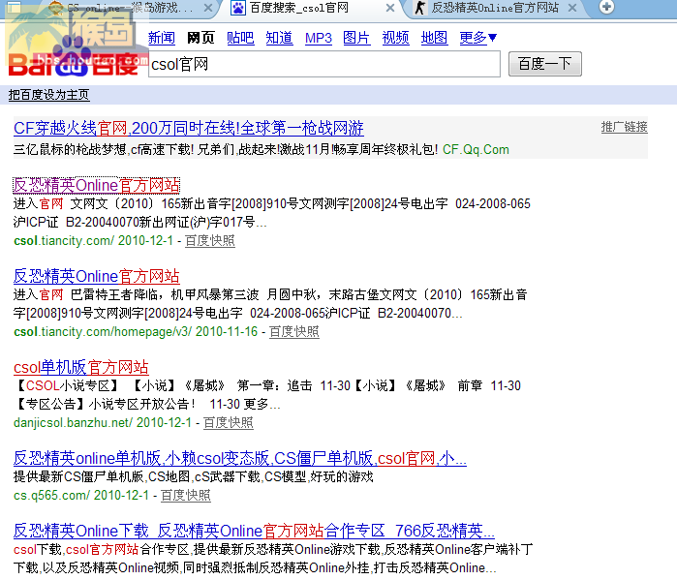Open the CF穿越火线官网 sponsored result

189,128
